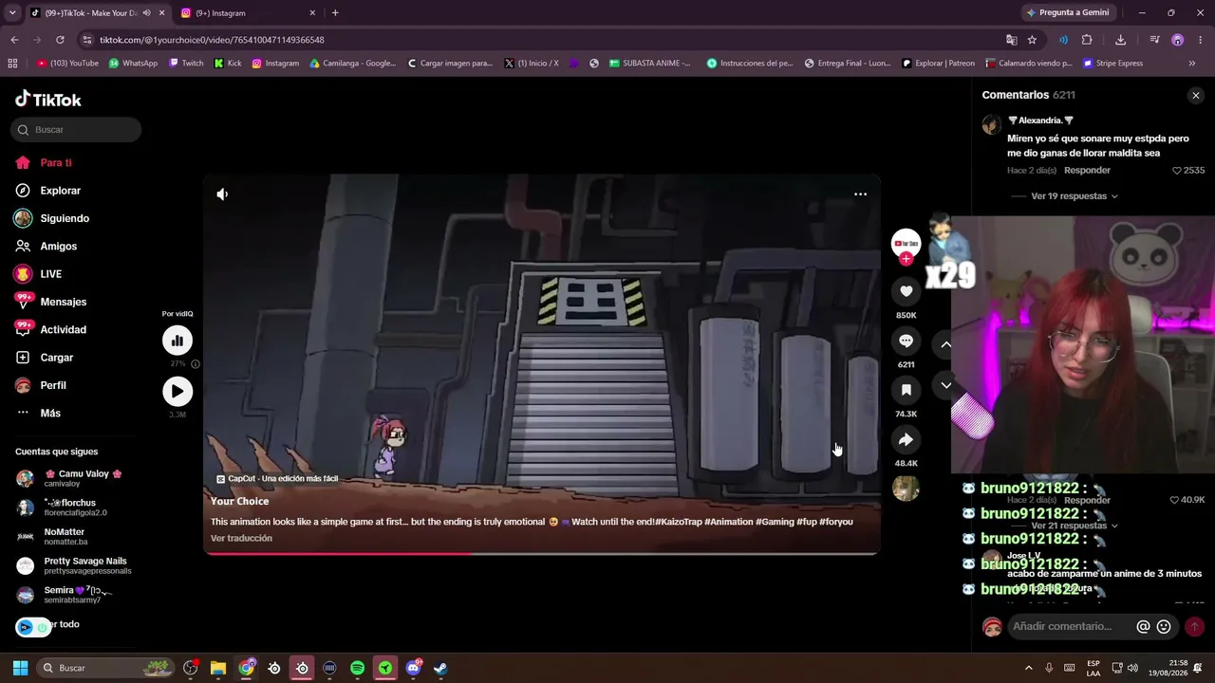The image size is (1215, 683).
Task: Open Spotify from the taskbar
Action: pos(357,668)
